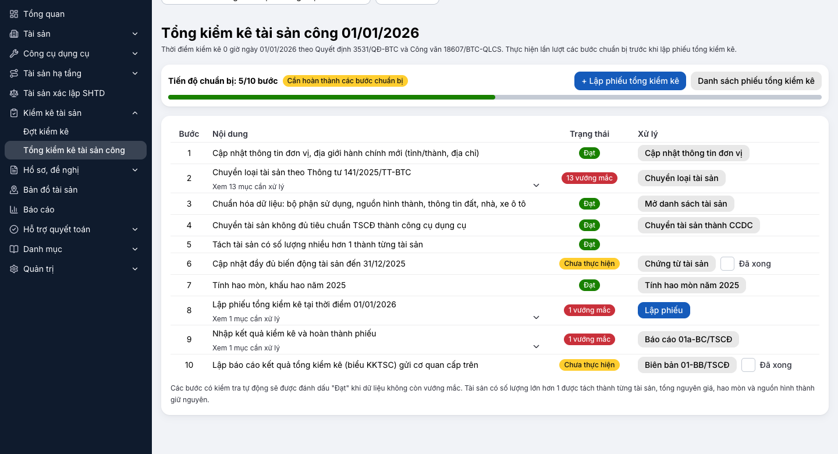Expand step 9 nhập kết quả details chevron
Viewport: 838px width, 454px height.
(537, 346)
